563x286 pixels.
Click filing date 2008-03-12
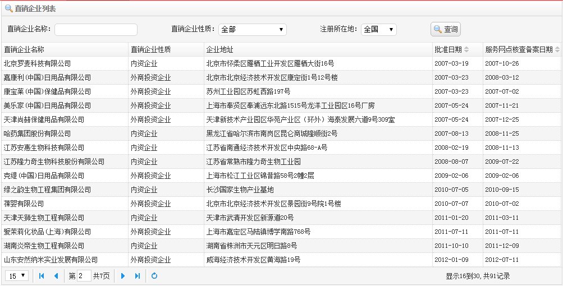pyautogui.click(x=502, y=77)
